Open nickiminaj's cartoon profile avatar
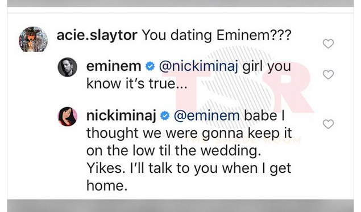 click(67, 117)
